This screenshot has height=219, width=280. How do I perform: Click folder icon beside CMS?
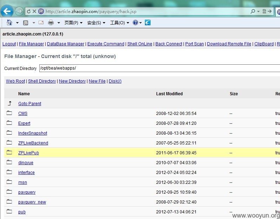(9, 113)
